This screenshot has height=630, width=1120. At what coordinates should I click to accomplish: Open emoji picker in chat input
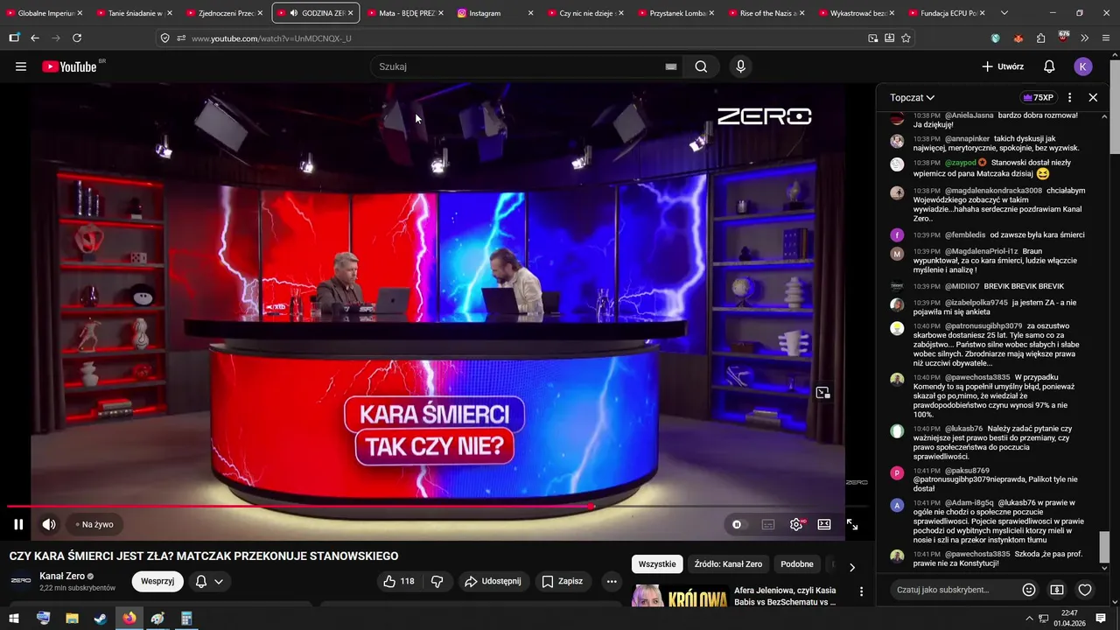1029,590
